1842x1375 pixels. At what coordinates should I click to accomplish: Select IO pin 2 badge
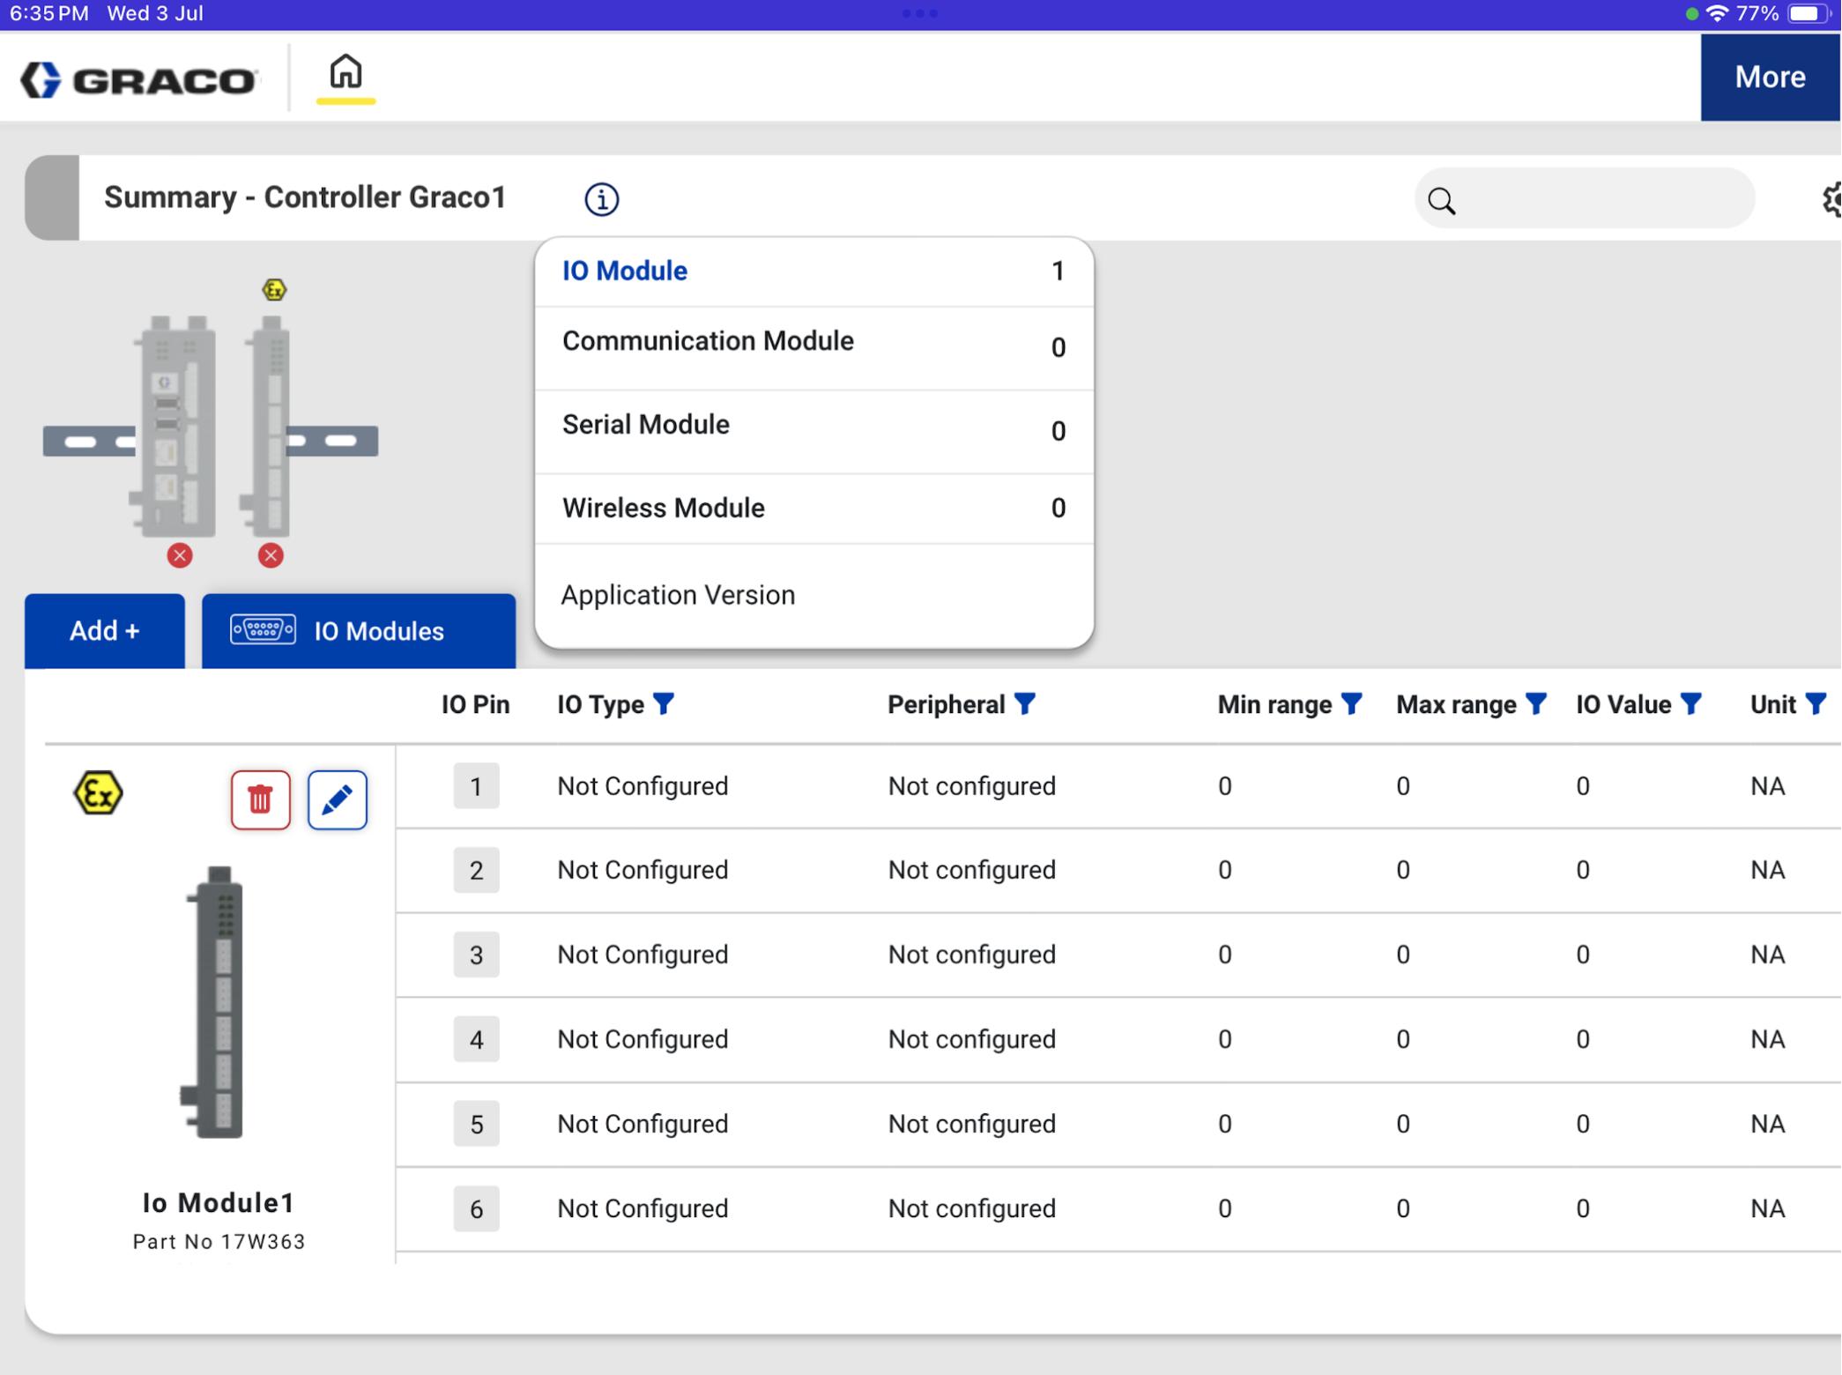476,870
